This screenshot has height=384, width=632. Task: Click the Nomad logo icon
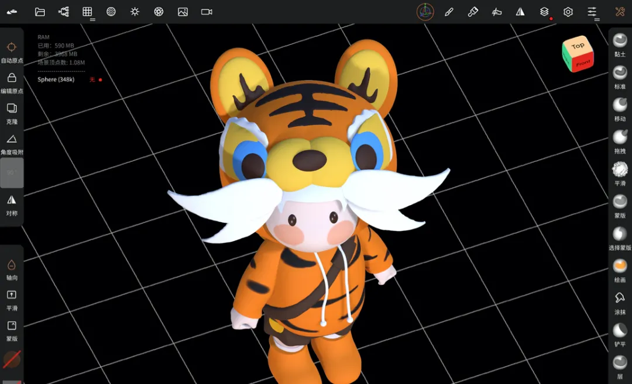click(x=12, y=12)
